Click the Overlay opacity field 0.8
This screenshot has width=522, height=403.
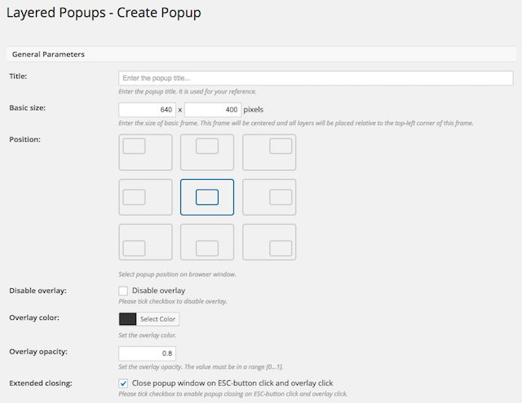pos(147,353)
